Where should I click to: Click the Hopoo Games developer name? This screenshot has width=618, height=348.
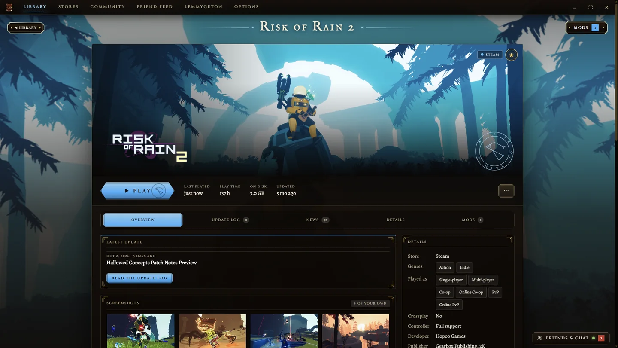pos(451,336)
